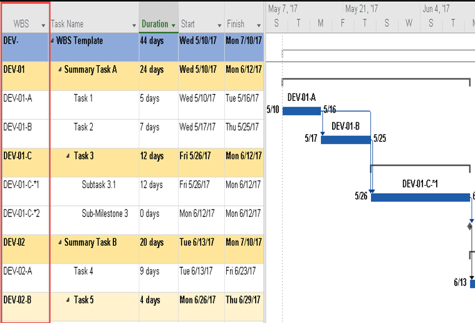The height and width of the screenshot is (323, 475).
Task: Select the DEV-01-B Gantt bar
Action: pyautogui.click(x=345, y=139)
